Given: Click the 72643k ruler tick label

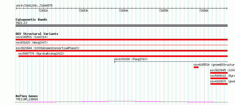Looking at the screenshot, I should pyautogui.click(x=83, y=11).
